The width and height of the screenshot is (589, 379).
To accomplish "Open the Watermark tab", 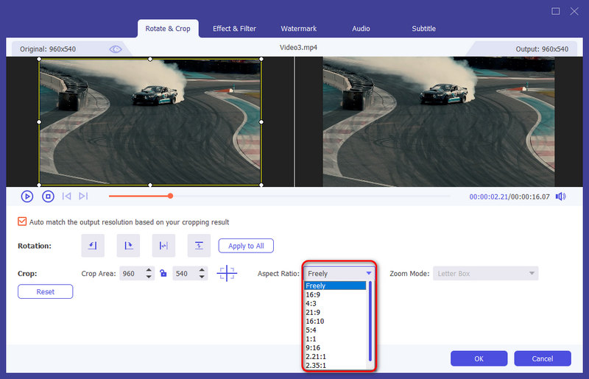I will coord(298,29).
